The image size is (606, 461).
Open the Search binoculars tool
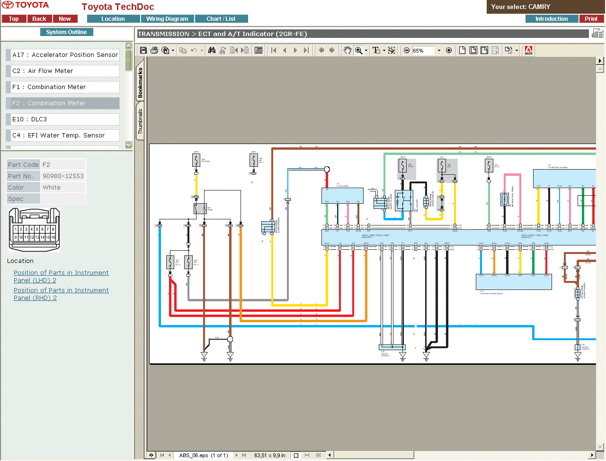coord(212,50)
